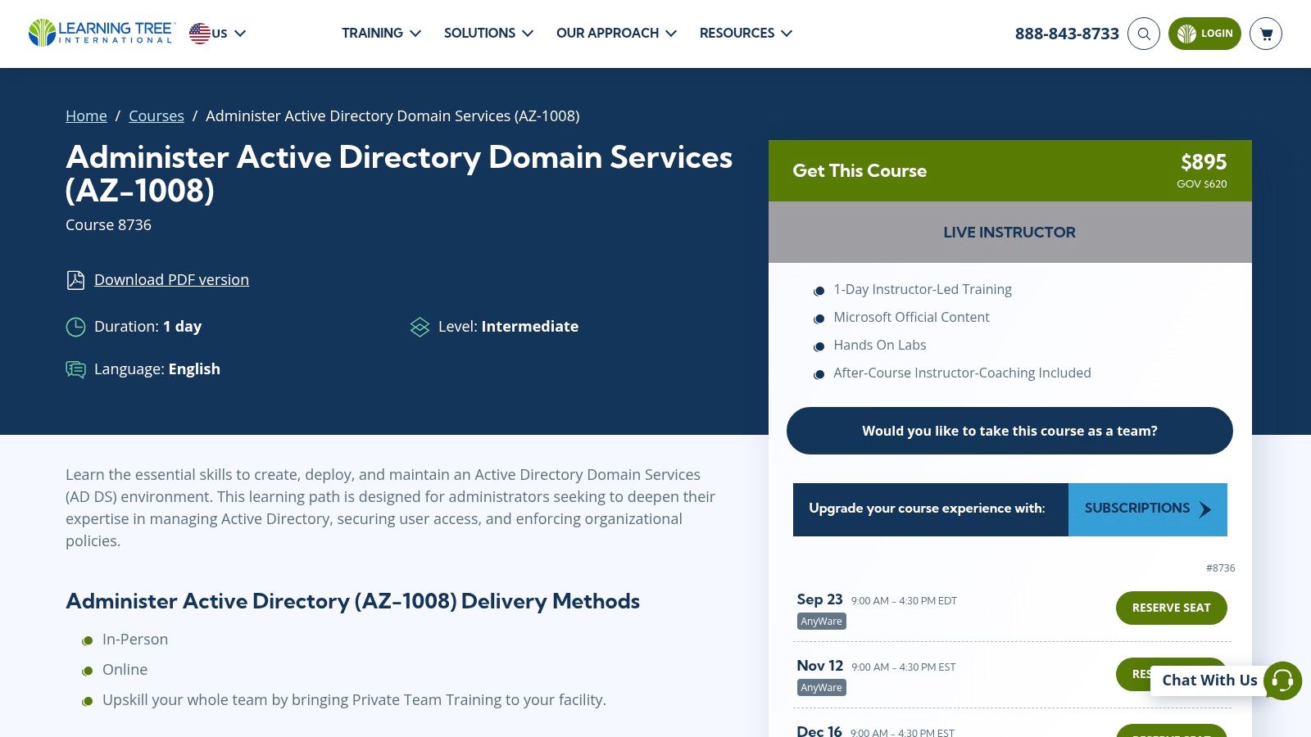Reserve seat for Sep 23 session
Image resolution: width=1311 pixels, height=737 pixels.
tap(1171, 608)
